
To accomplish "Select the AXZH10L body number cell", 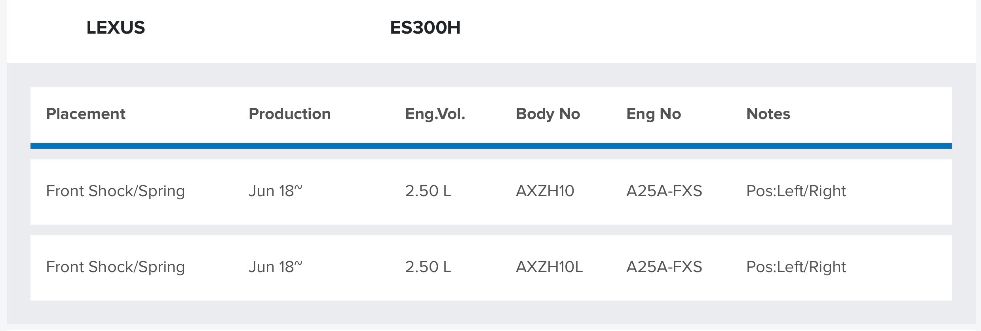I will pos(549,267).
